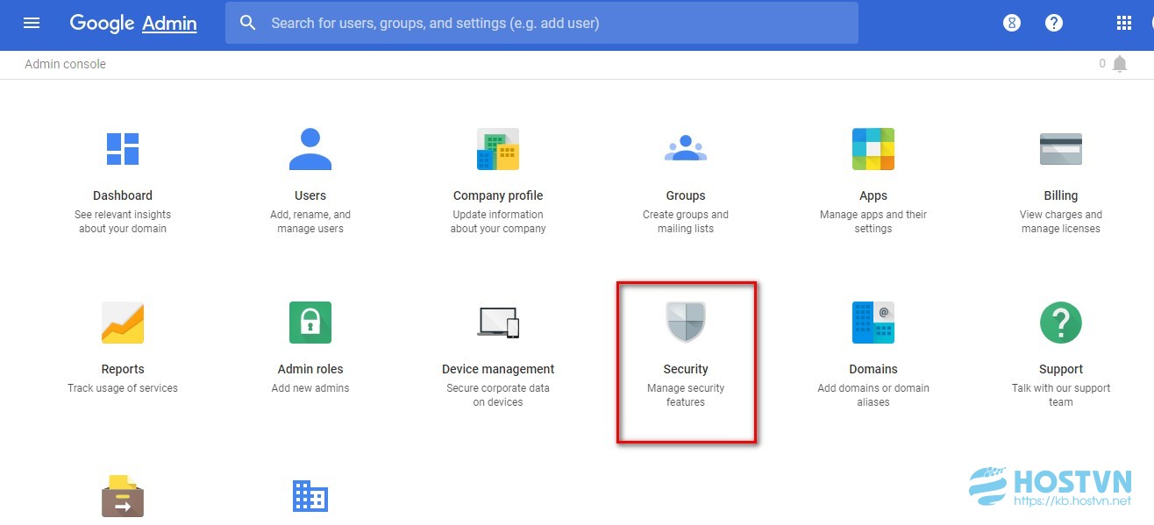Open the hamburger main menu
This screenshot has width=1154, height=525.
tap(32, 23)
